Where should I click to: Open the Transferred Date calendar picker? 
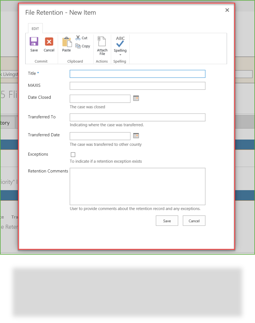pyautogui.click(x=136, y=136)
